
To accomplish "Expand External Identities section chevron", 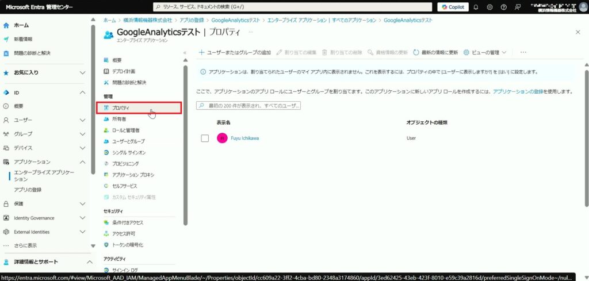I will [x=83, y=232].
